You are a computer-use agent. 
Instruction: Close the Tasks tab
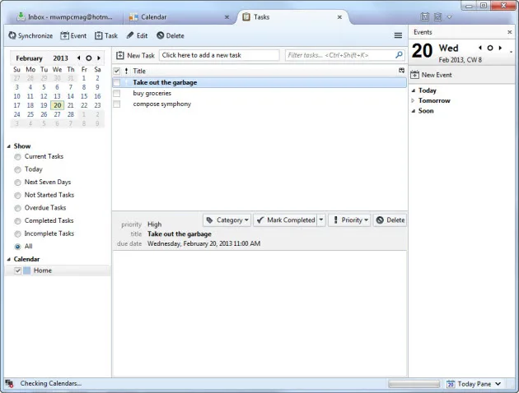tap(339, 17)
